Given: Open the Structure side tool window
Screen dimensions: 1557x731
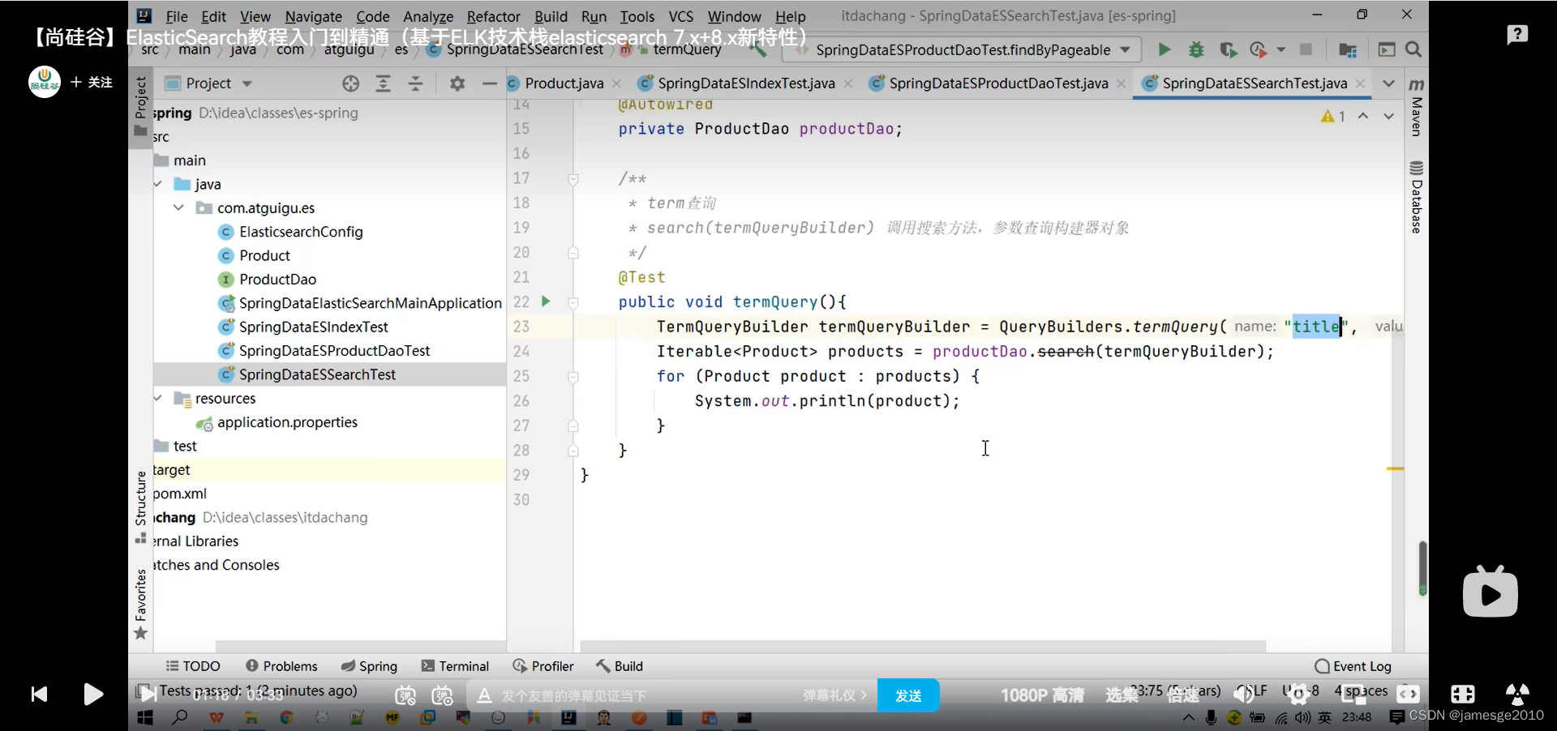Looking at the screenshot, I should point(140,507).
